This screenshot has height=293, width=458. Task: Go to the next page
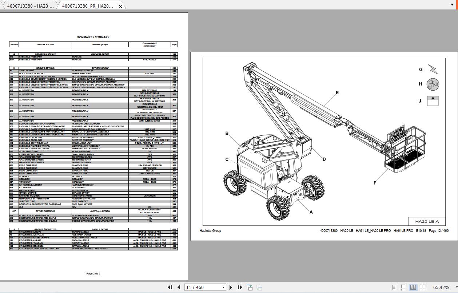click(231, 287)
